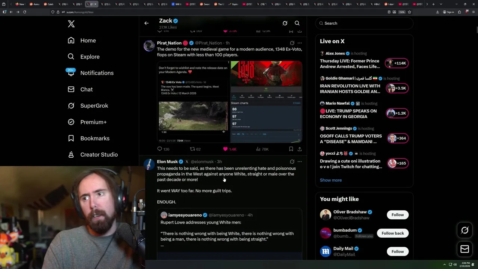Open Explore from the sidebar
Image resolution: width=478 pixels, height=269 pixels.
(x=84, y=57)
